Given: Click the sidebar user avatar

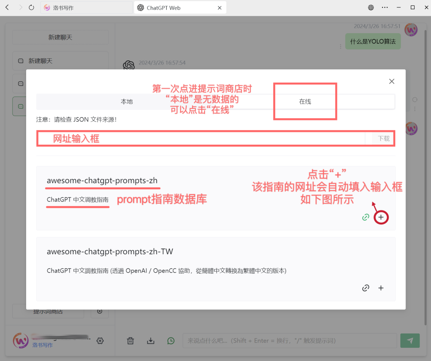Looking at the screenshot, I should coord(21,341).
